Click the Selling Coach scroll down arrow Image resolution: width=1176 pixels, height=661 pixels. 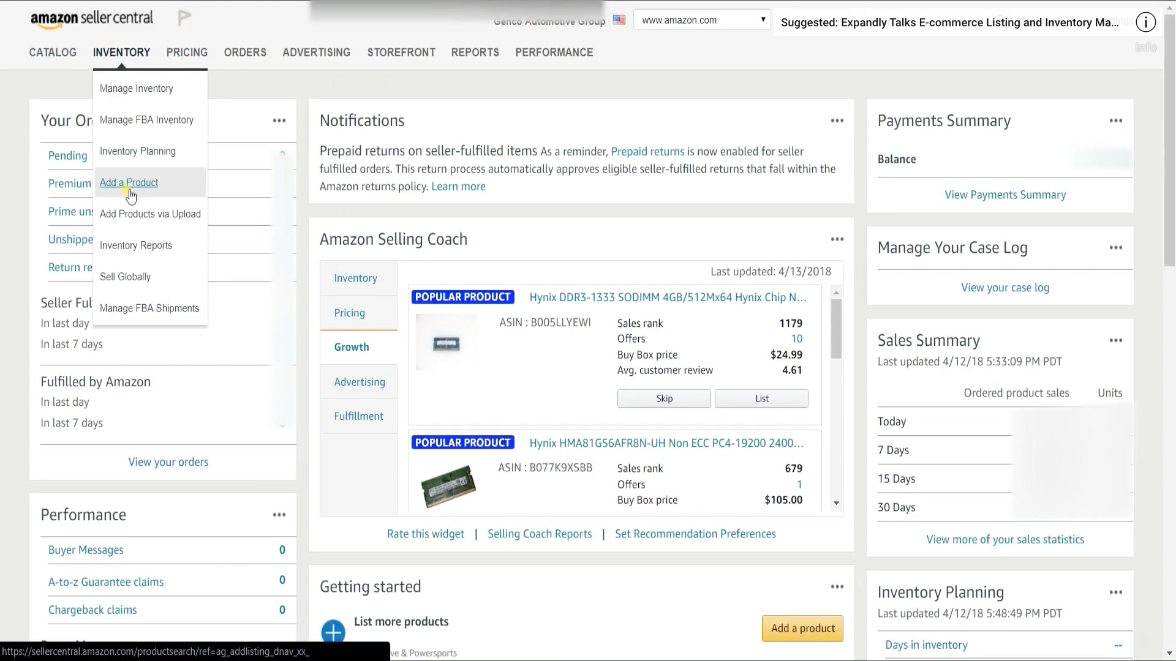[836, 503]
